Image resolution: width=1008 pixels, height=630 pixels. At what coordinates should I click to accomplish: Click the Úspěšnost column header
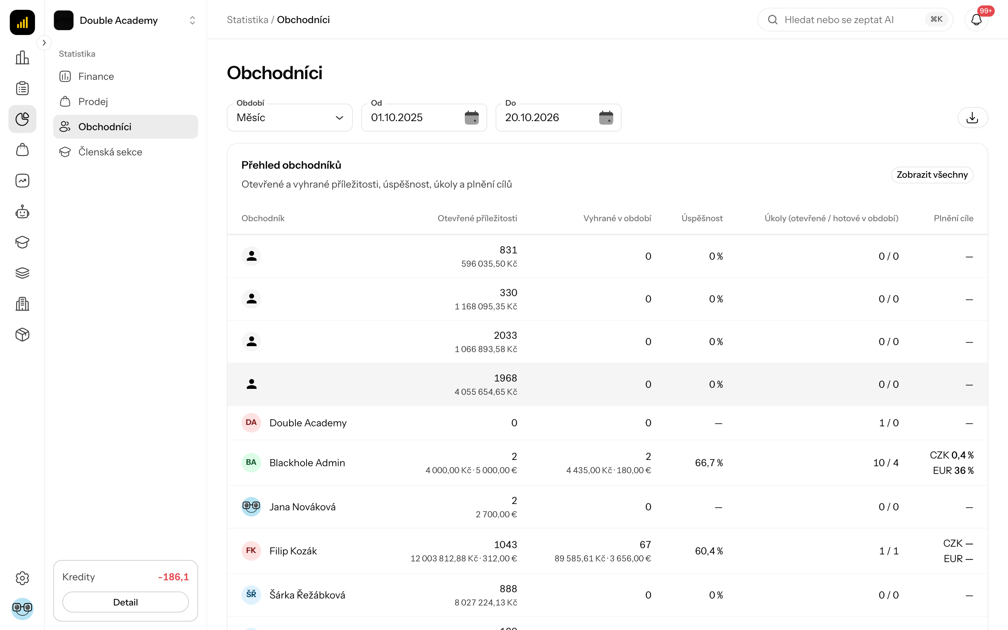(x=702, y=218)
